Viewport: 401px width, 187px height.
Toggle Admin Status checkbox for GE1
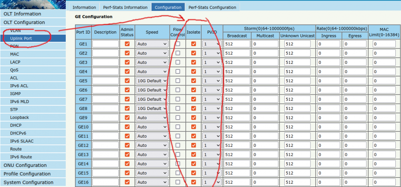point(127,44)
